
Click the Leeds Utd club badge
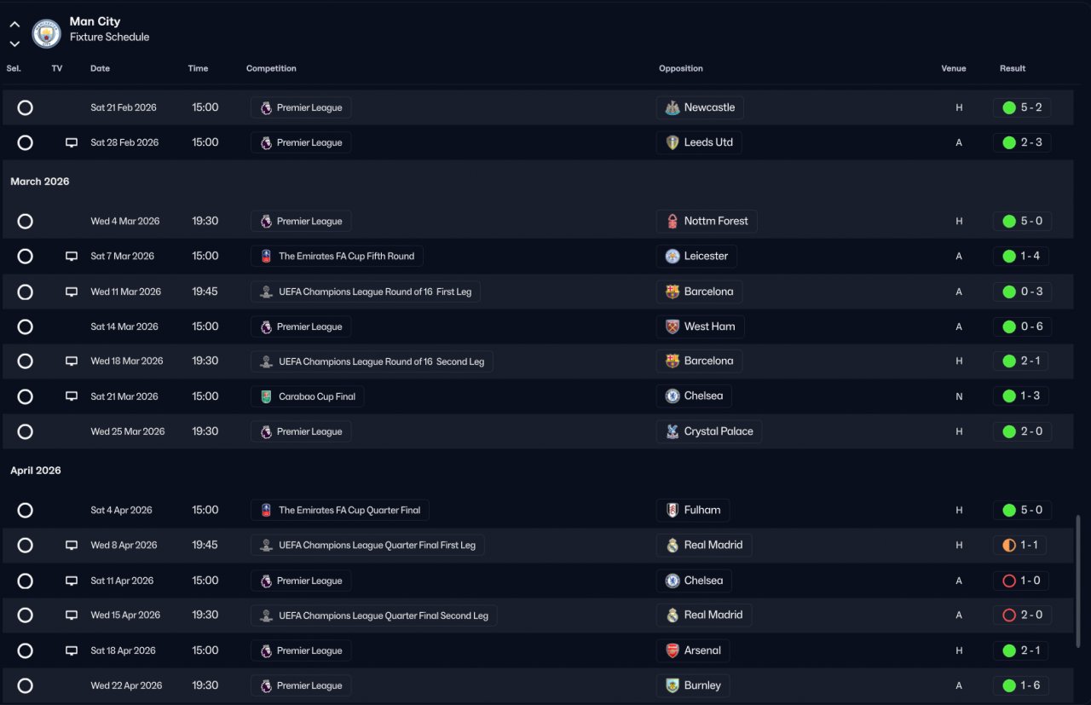672,142
